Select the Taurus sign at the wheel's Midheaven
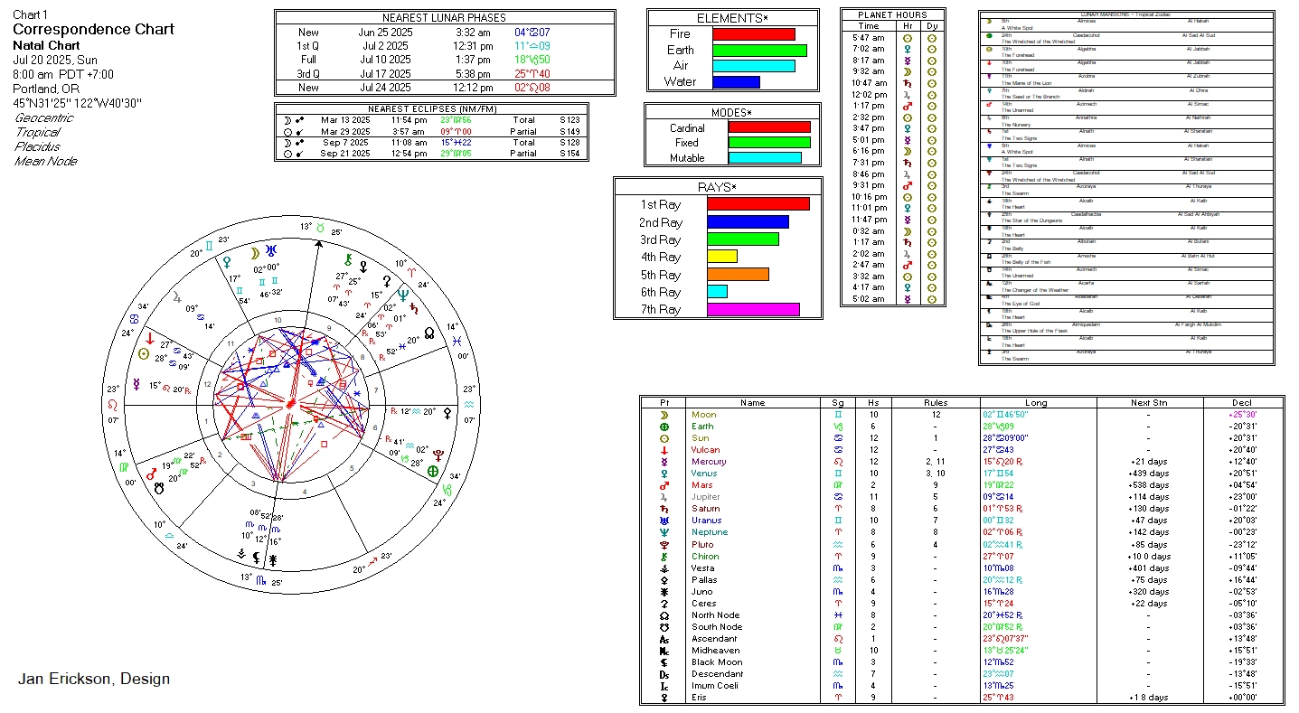Screen dimensions: 1299x713 [x=319, y=228]
